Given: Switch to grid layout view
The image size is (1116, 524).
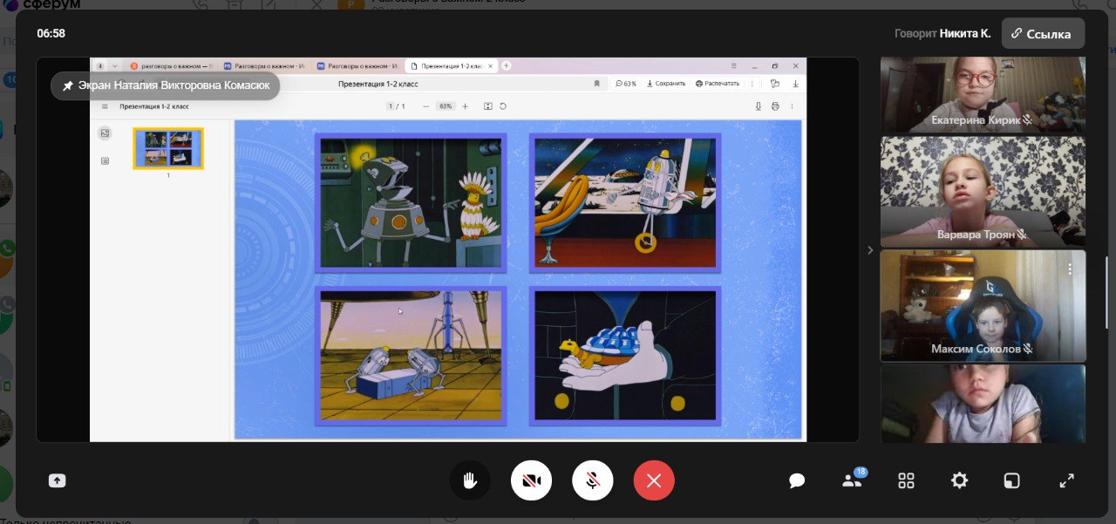Looking at the screenshot, I should pos(906,480).
